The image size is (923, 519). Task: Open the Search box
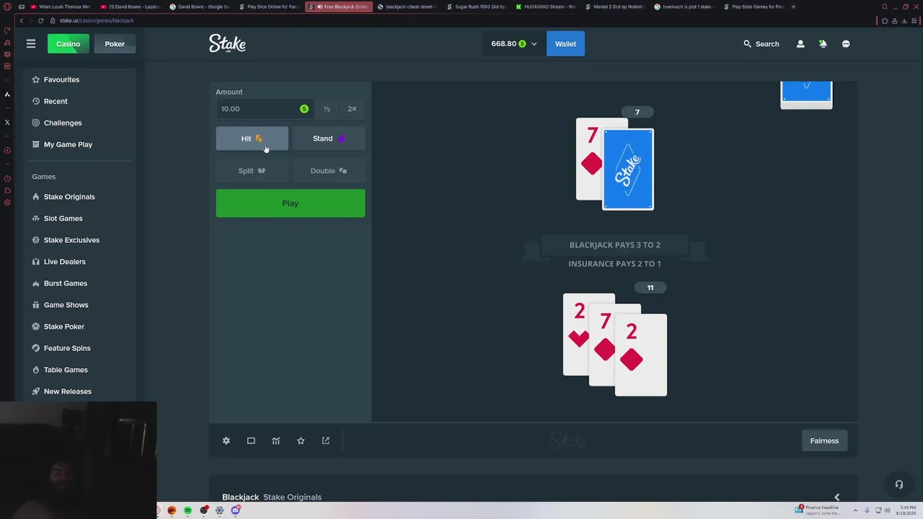[x=761, y=44]
